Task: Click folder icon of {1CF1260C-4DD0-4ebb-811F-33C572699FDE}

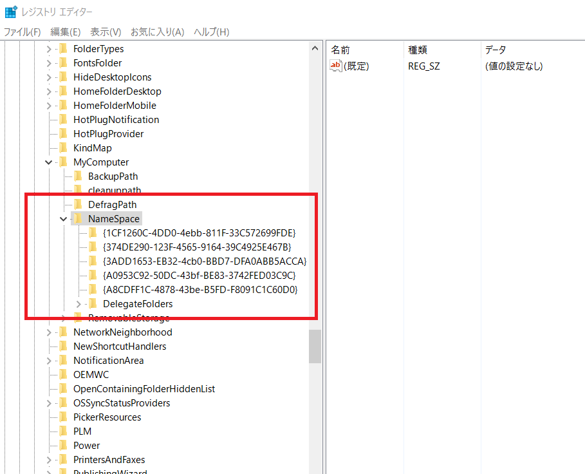Action: coord(93,233)
